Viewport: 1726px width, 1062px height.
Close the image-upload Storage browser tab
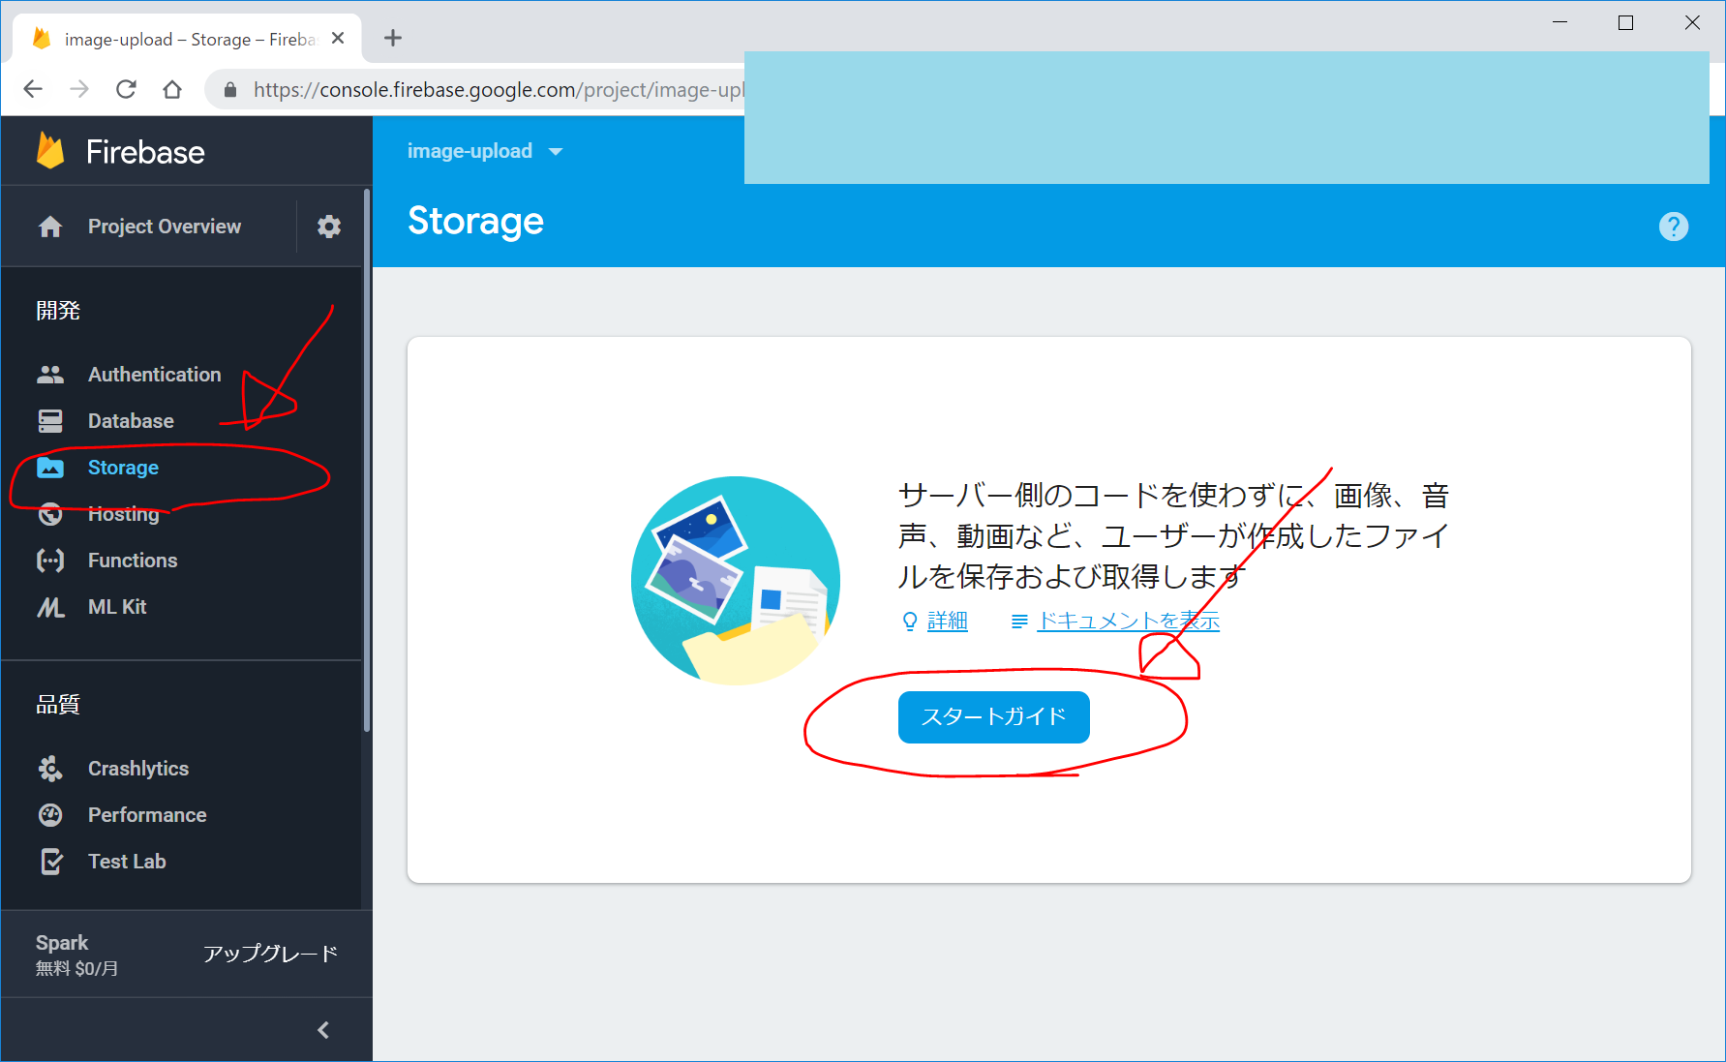(338, 39)
